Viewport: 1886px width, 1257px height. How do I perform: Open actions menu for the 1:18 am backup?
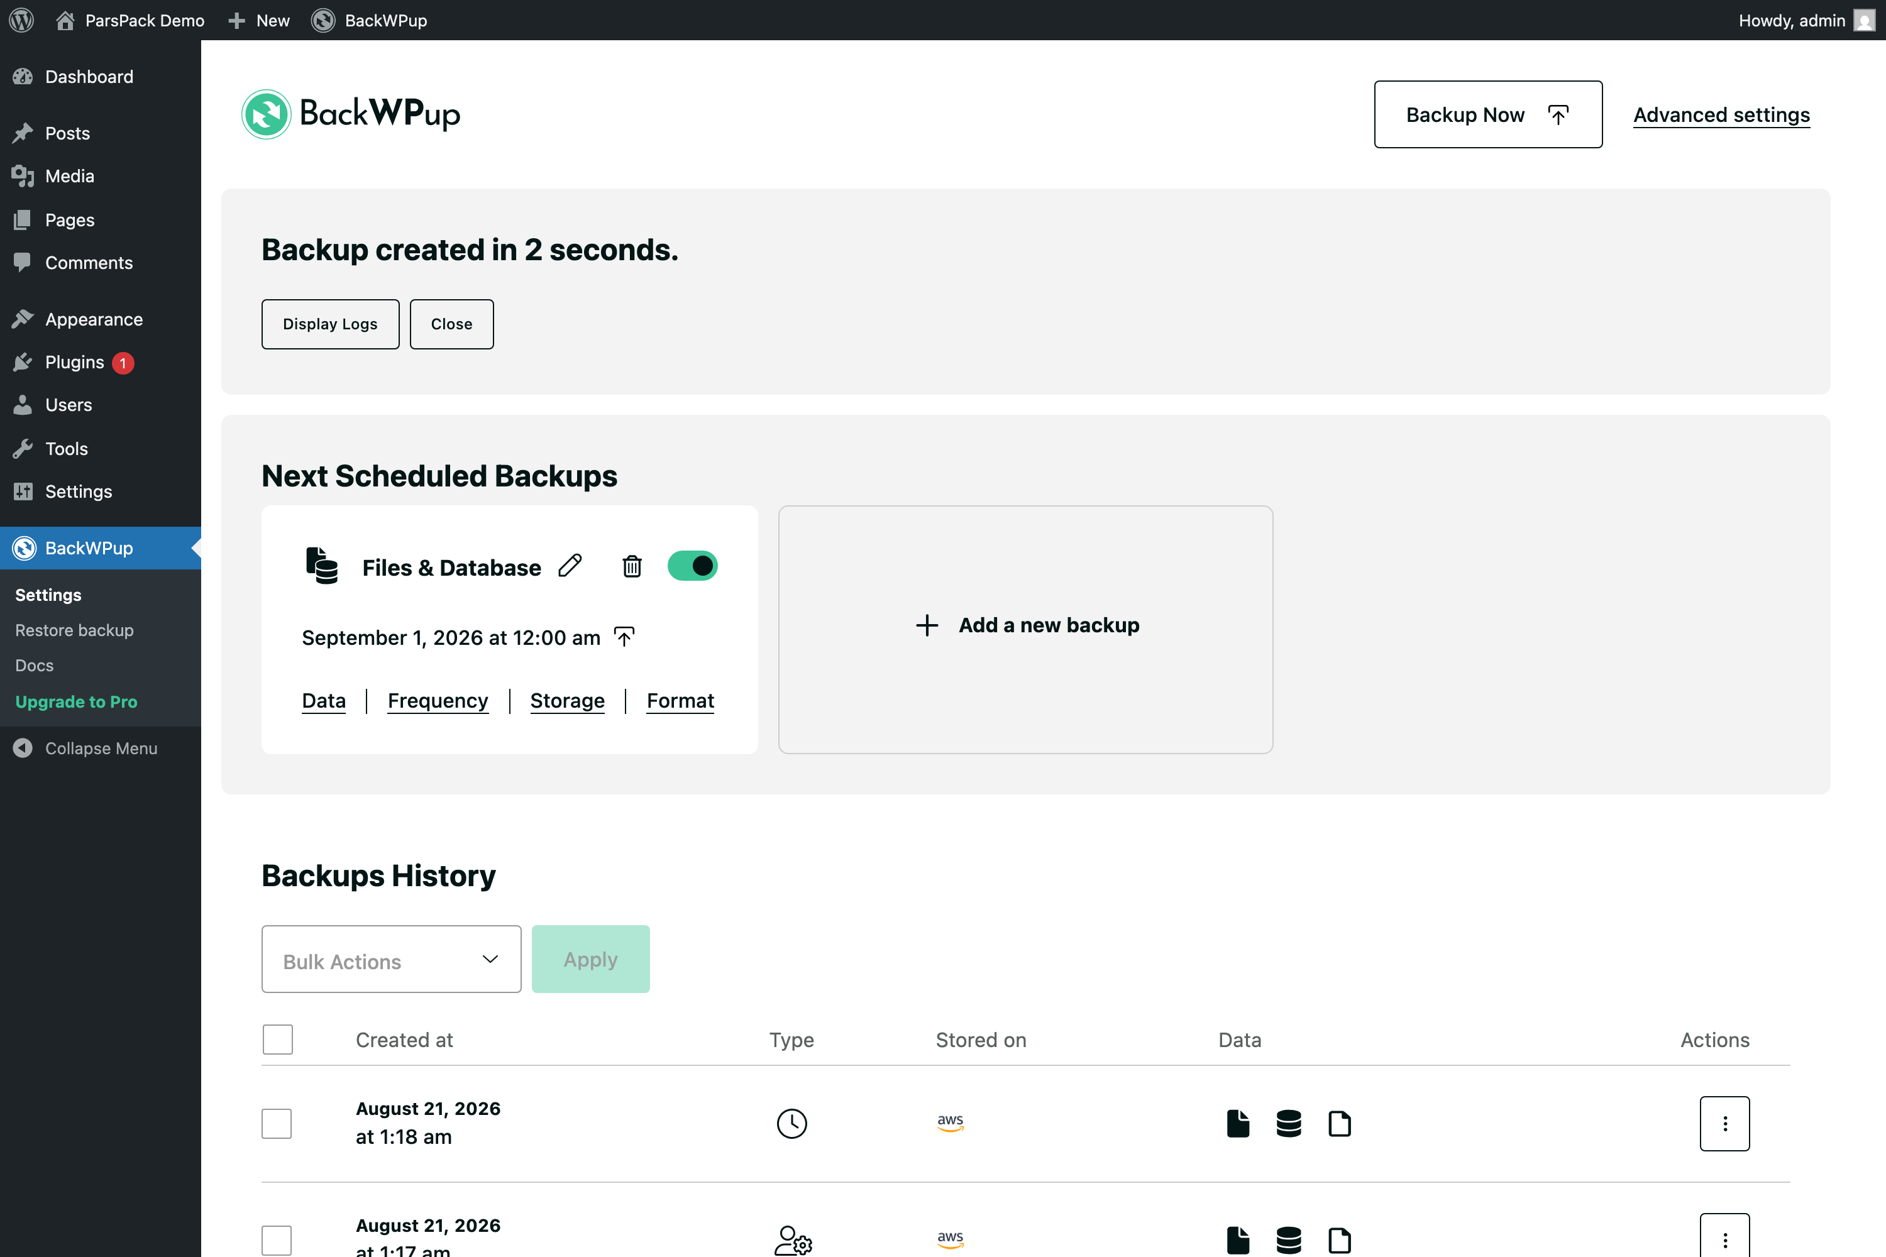point(1725,1123)
